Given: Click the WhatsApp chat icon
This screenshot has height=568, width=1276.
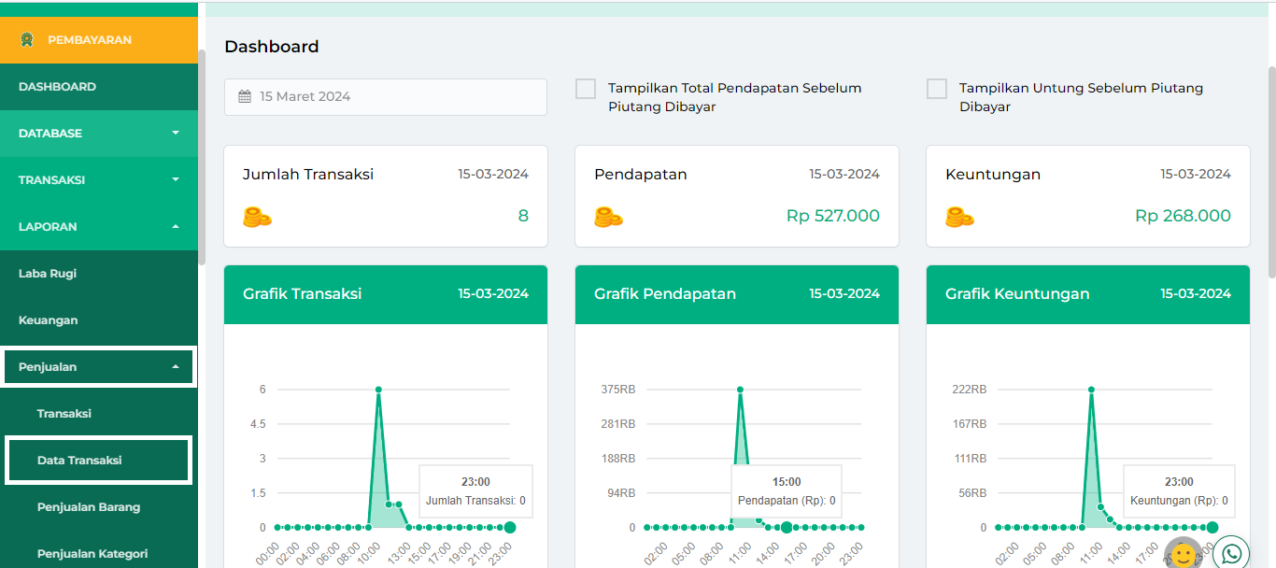Looking at the screenshot, I should (x=1232, y=553).
